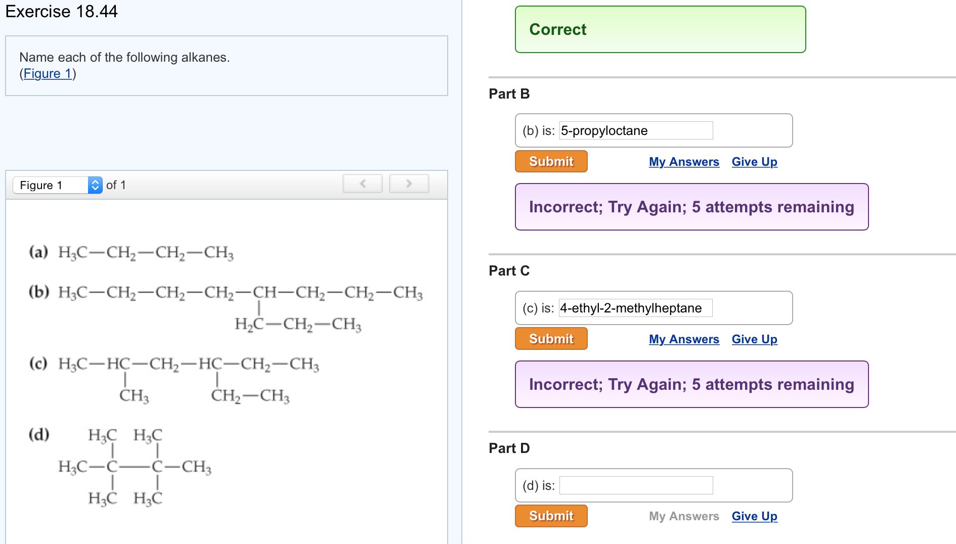
Task: Open My Answers for Part C
Action: [684, 339]
